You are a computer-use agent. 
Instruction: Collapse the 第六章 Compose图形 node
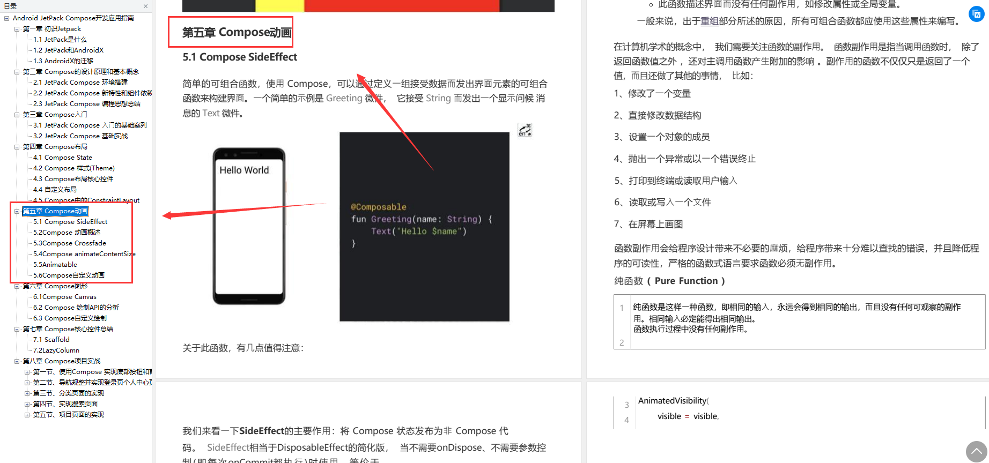point(17,286)
